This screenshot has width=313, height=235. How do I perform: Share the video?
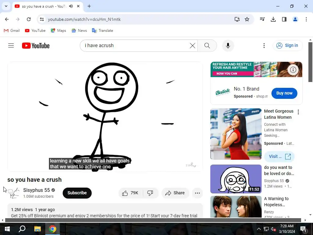coord(175,193)
